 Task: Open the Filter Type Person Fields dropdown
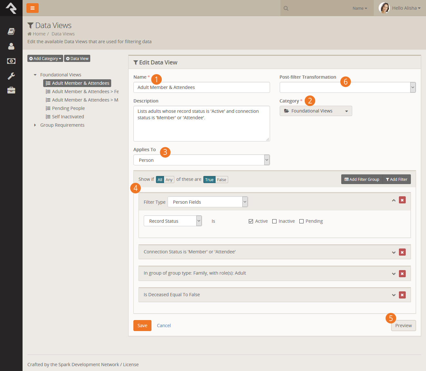point(208,202)
